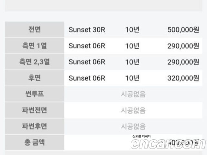The image size is (207, 155).
Task: Click the 측면 2,3열 row label
Action: pos(34,62)
